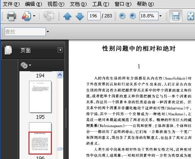Click the 194 page label
Viewport: 195px width, 159px height.
[40, 76]
